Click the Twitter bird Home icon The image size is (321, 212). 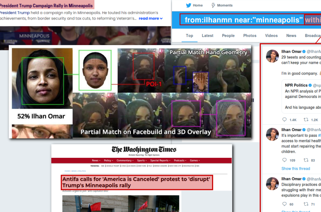[189, 5]
